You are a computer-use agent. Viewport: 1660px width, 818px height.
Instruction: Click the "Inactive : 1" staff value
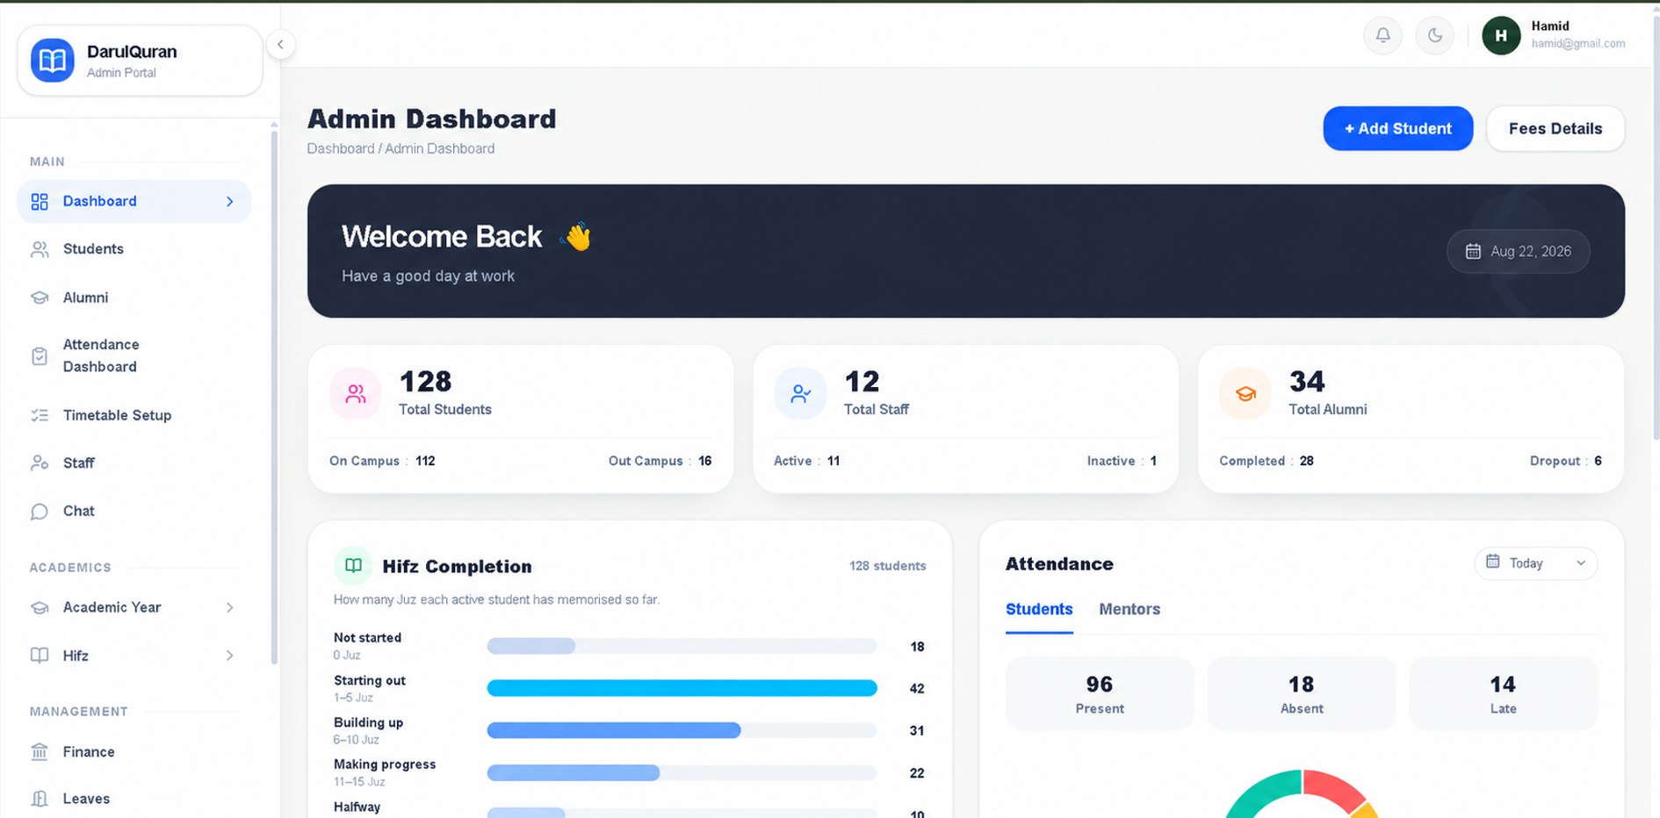(x=1122, y=461)
